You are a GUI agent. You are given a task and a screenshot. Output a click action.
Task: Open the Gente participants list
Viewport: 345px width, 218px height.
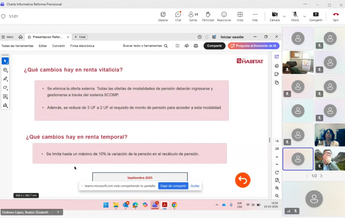coord(193,16)
